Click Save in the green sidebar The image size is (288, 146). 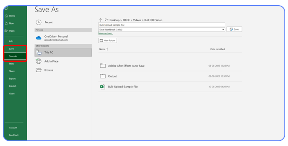[11, 49]
